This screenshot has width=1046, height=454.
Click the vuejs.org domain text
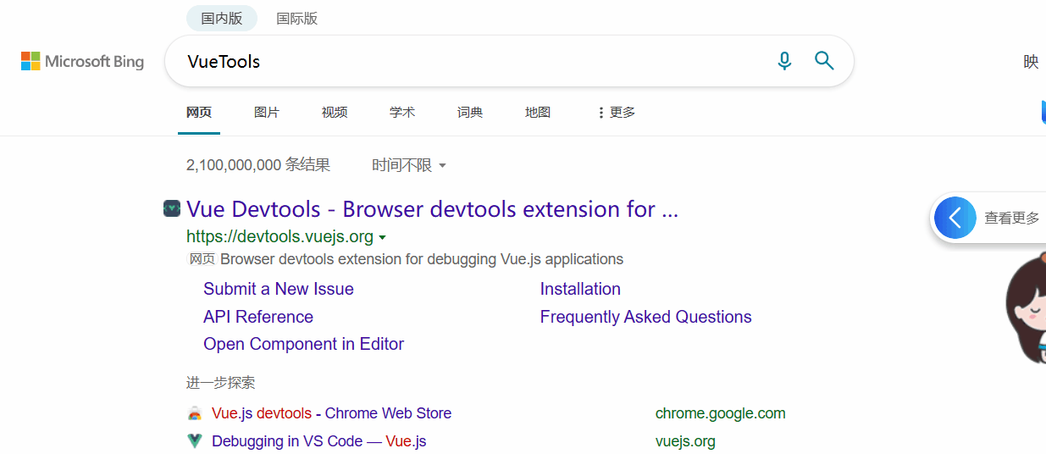685,441
